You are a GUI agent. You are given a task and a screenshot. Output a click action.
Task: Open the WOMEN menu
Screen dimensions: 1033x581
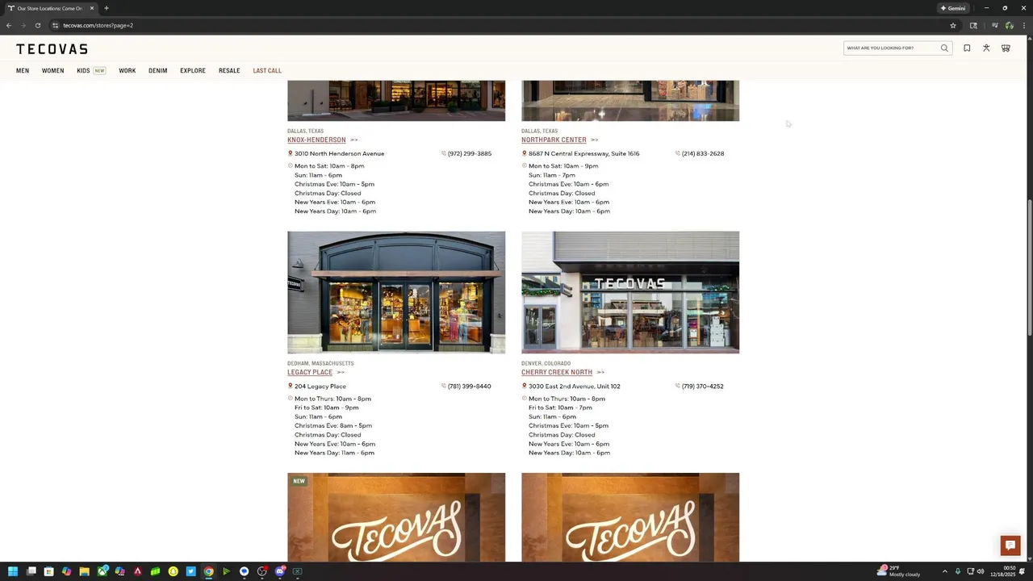(52, 71)
